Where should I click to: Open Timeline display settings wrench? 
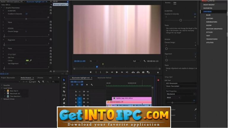pos(92,85)
